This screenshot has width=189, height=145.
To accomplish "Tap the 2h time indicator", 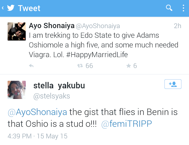I will (x=177, y=26).
